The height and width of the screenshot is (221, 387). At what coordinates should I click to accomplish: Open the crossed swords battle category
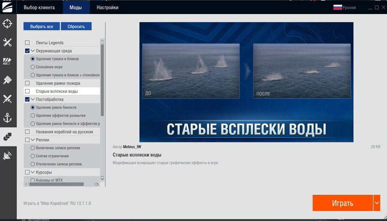point(7,99)
